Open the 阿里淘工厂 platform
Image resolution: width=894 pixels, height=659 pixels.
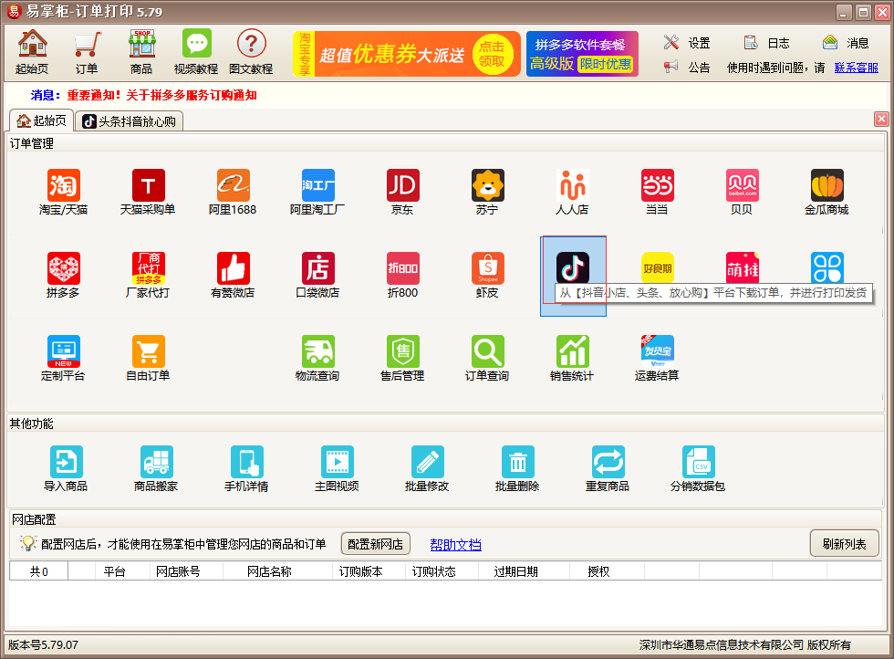[317, 193]
